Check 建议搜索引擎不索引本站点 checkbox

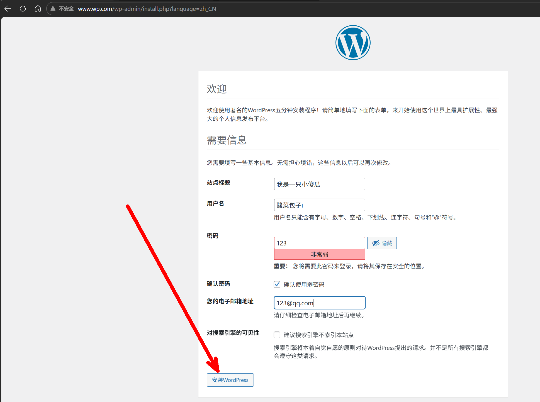click(277, 335)
